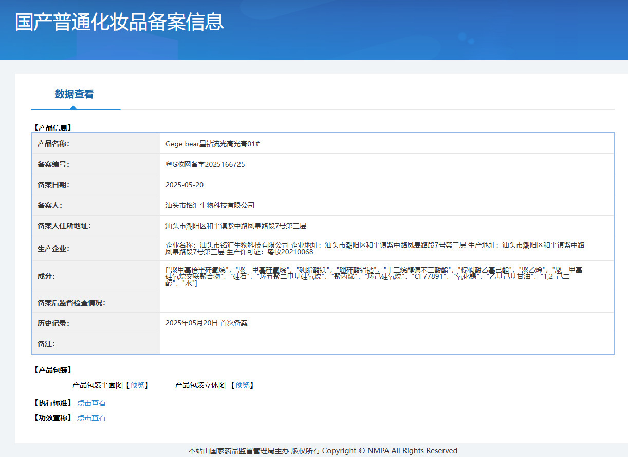Click the 【执行标准】 label
This screenshot has width=628, height=457.
(x=52, y=403)
